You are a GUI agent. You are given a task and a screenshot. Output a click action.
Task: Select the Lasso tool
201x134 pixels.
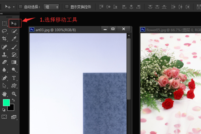(4, 31)
